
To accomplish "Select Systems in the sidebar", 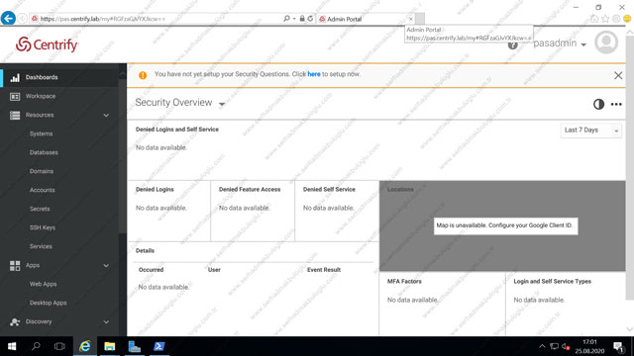I will point(41,133).
